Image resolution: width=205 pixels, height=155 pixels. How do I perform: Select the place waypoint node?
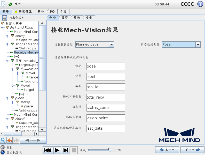(28, 106)
